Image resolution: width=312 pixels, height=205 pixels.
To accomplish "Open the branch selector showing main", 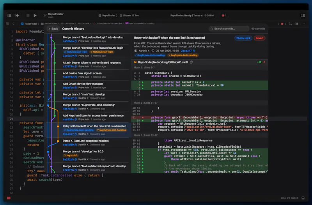I will click(53, 15).
